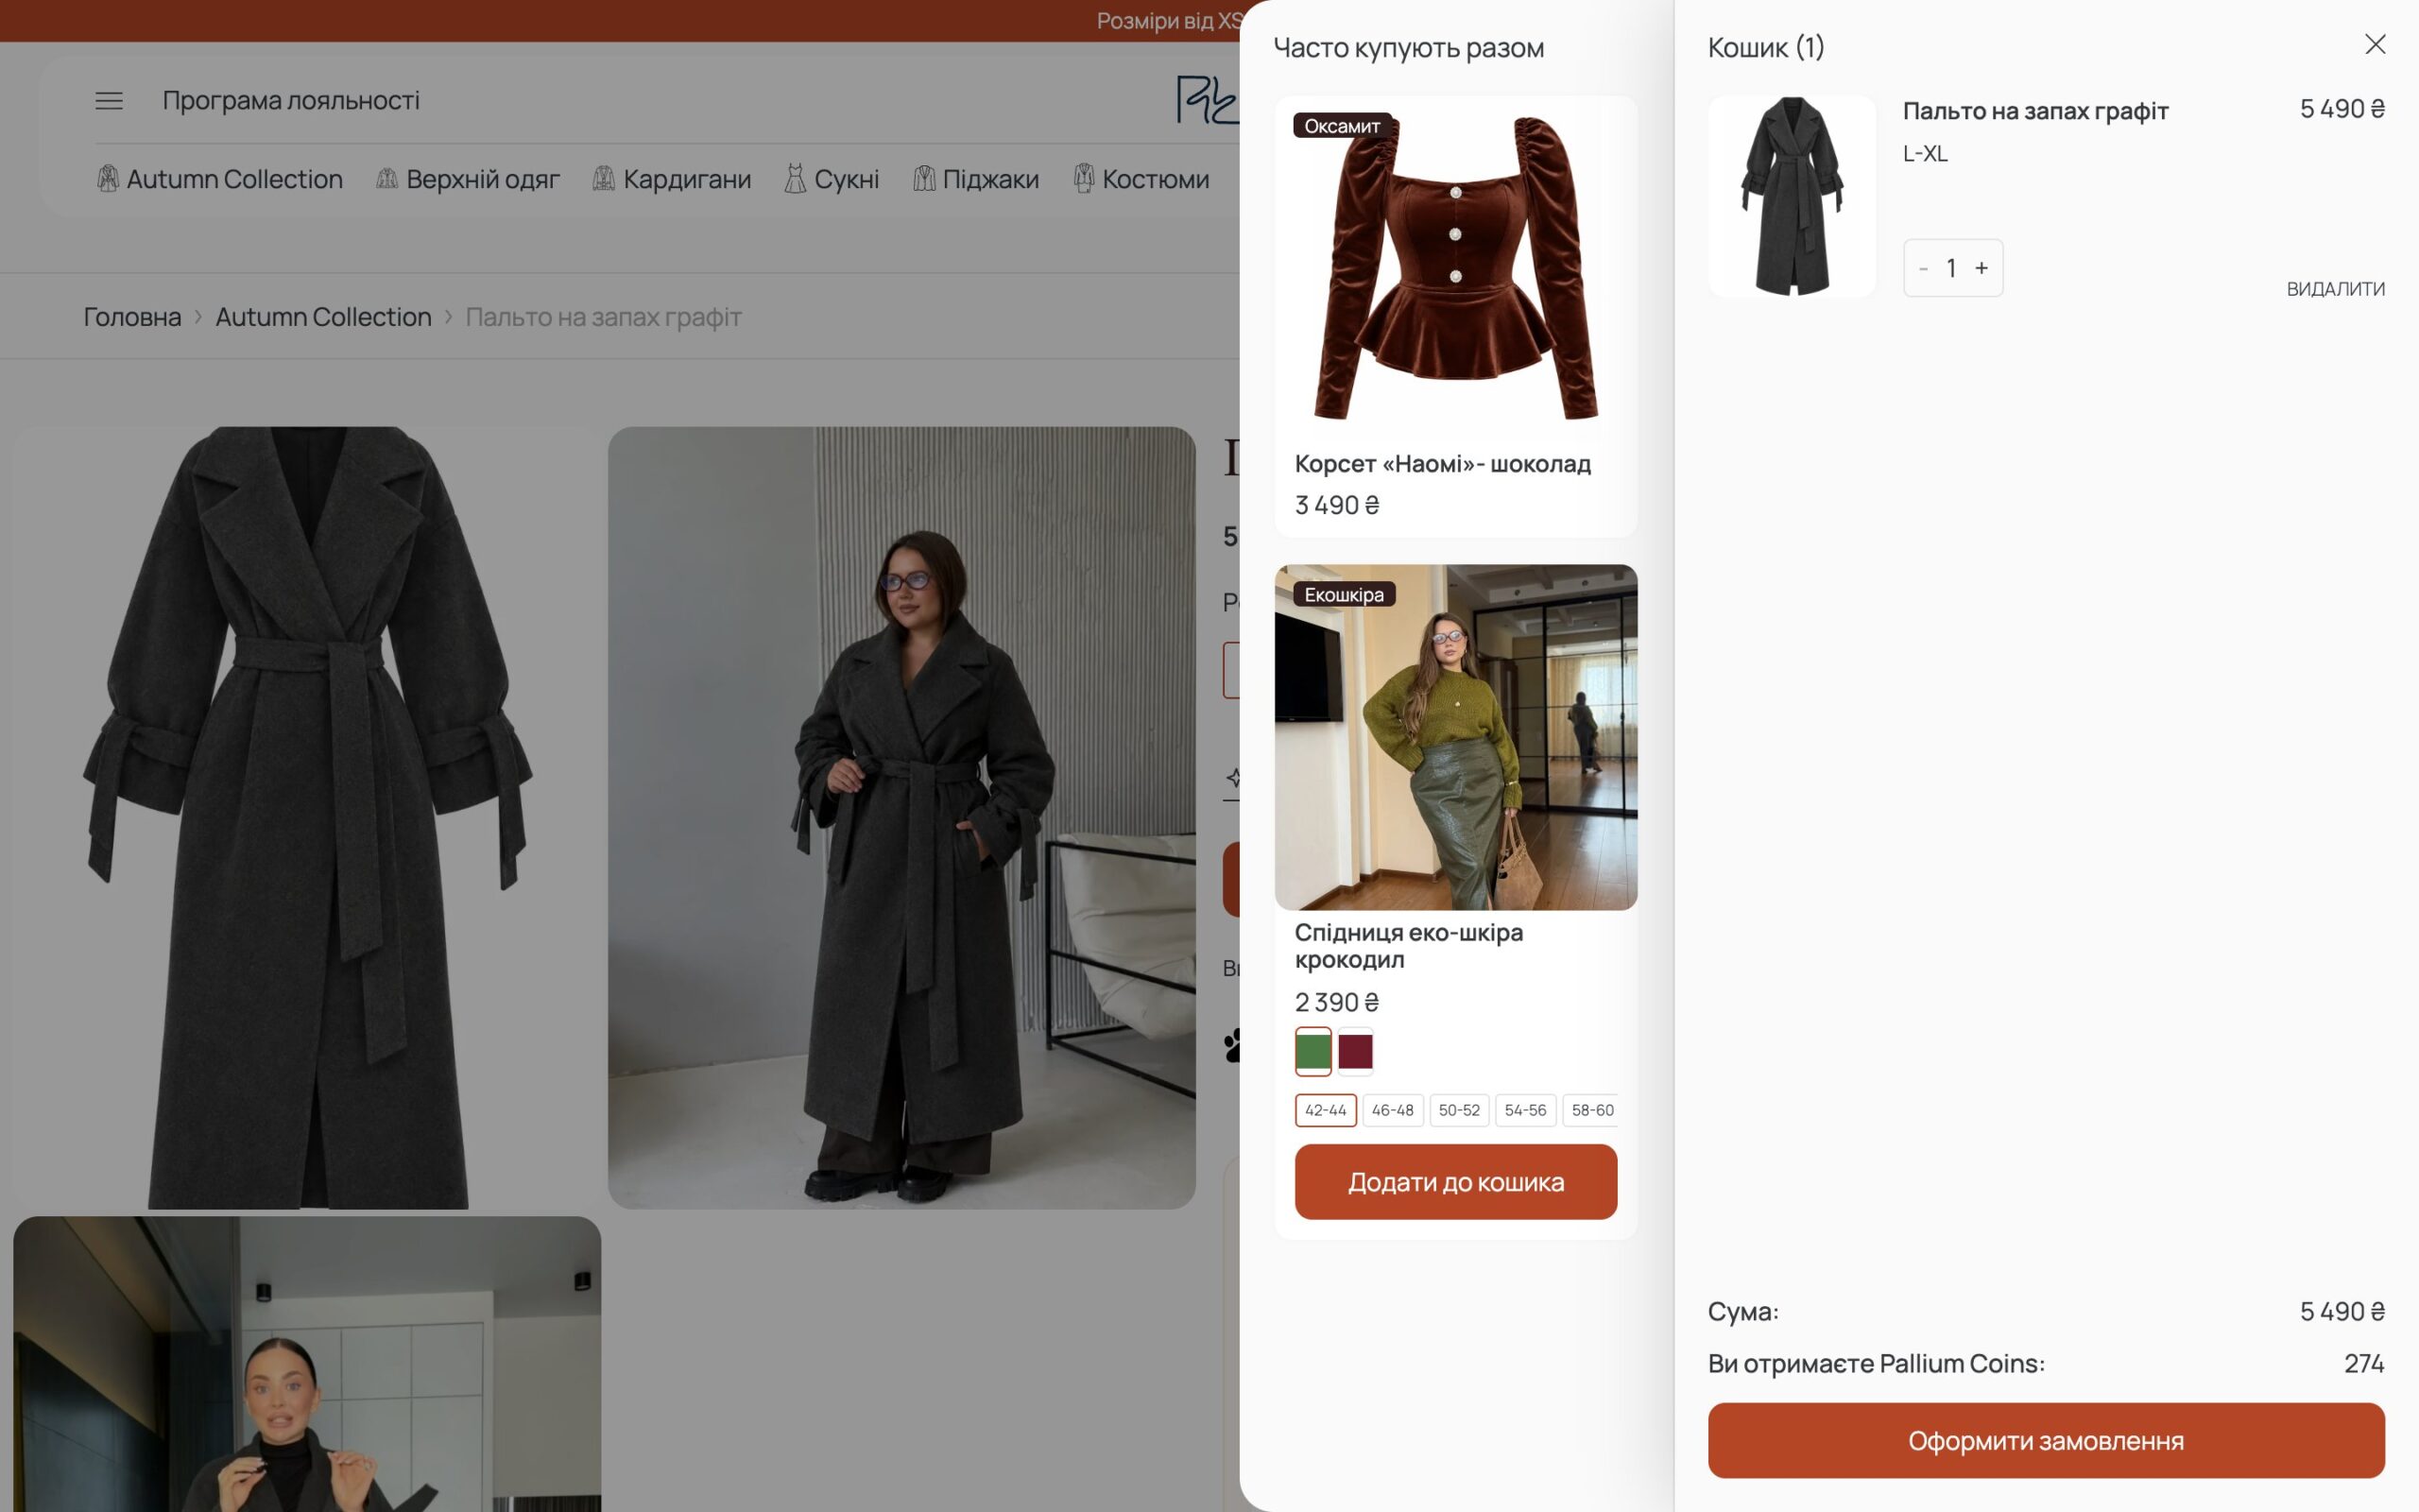Open the hamburger menu icon

click(x=109, y=101)
